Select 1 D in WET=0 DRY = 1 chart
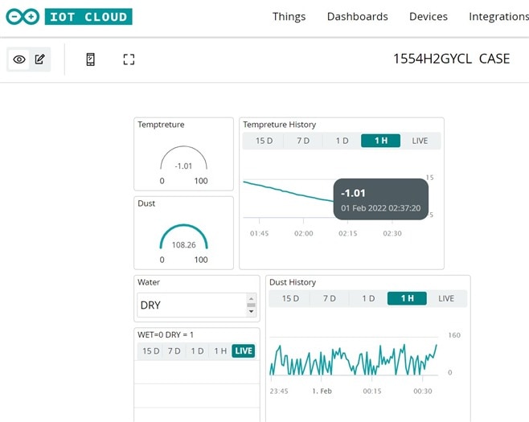Viewport: 529px width, 422px height. (197, 351)
